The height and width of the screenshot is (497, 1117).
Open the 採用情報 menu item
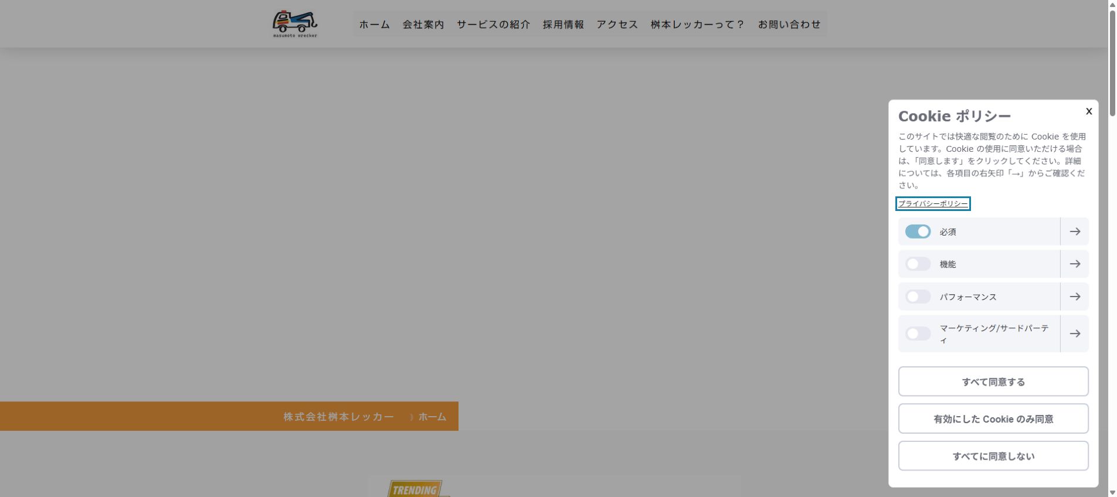coord(563,25)
